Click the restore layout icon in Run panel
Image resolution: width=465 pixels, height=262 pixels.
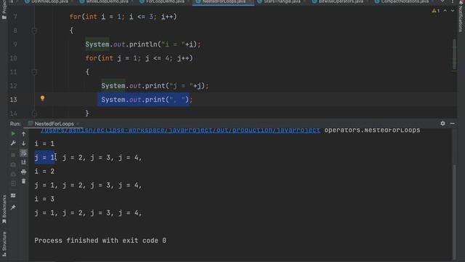click(13, 196)
